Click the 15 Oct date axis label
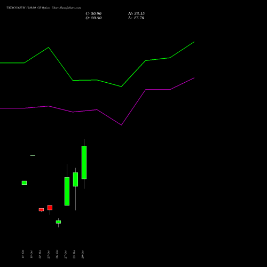The image size is (267, 267). click(x=32, y=254)
